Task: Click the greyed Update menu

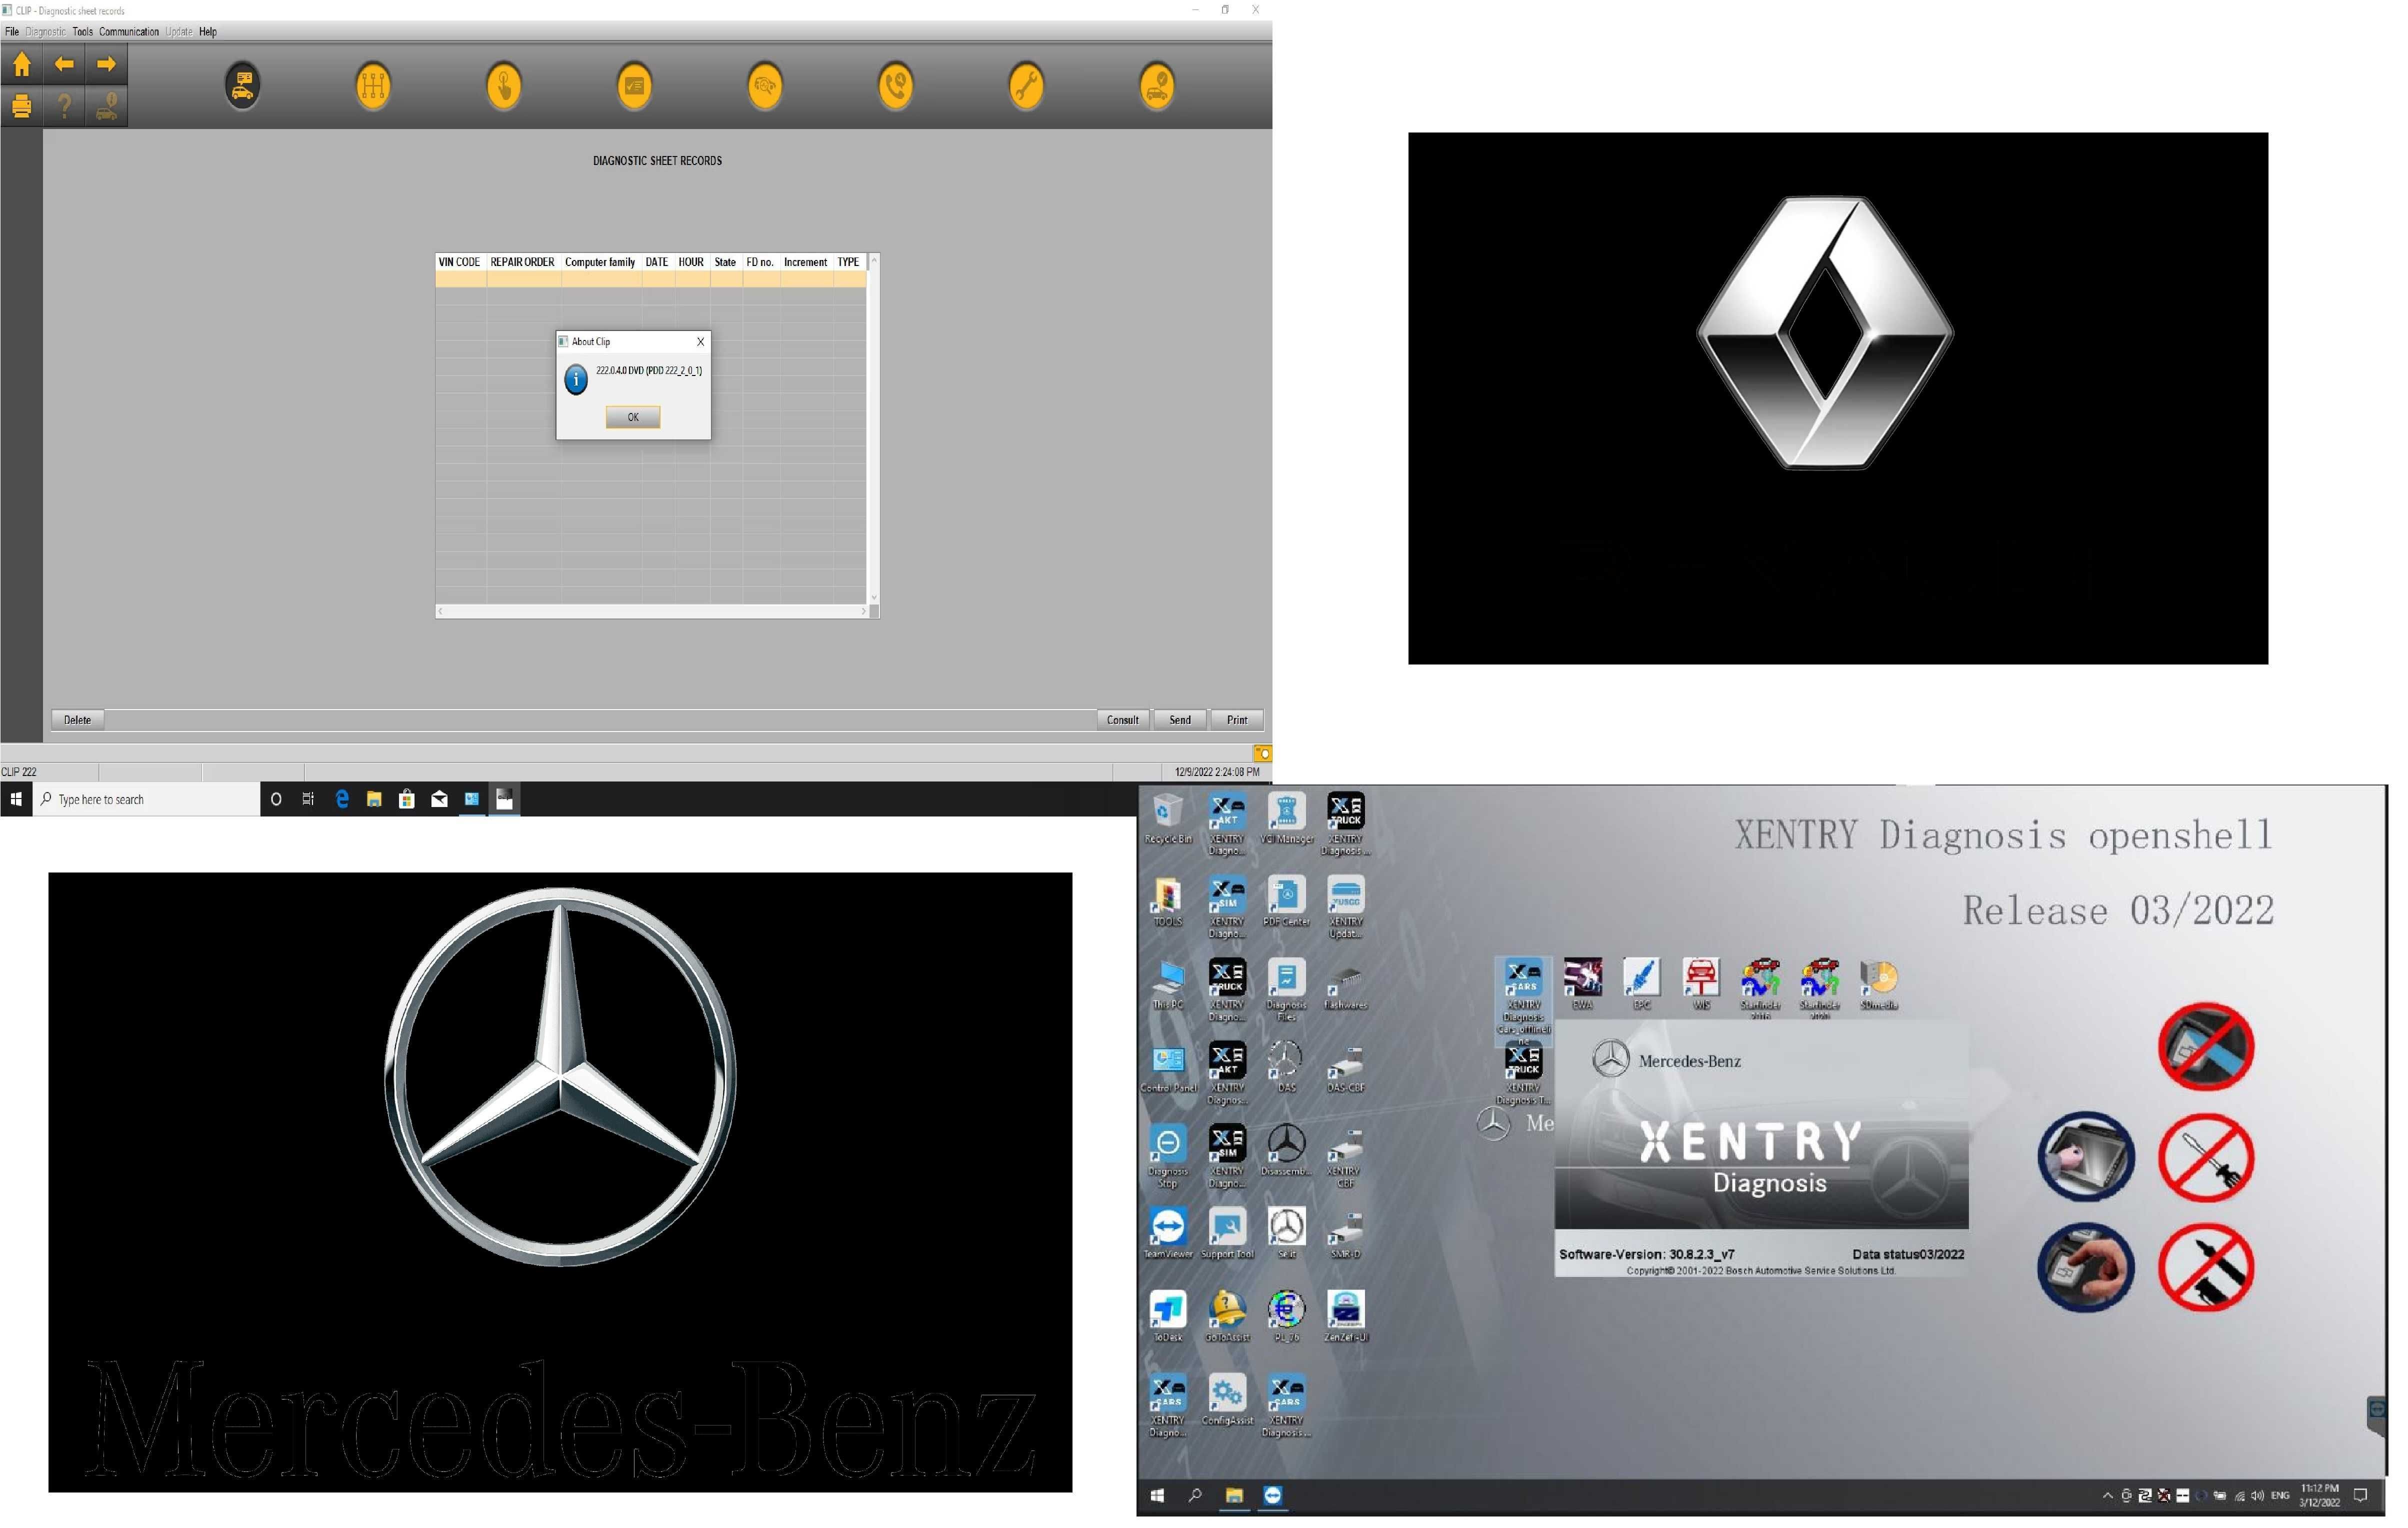Action: 178,32
